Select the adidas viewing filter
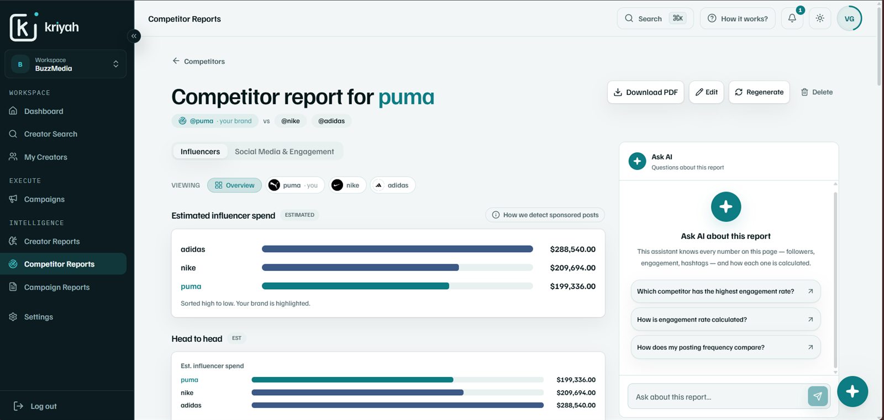The width and height of the screenshot is (884, 420). (x=393, y=185)
